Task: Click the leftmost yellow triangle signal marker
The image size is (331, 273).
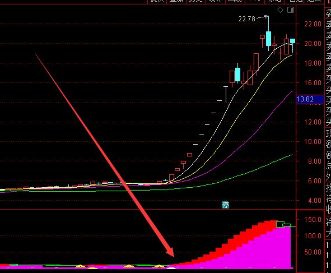Action: (81, 266)
